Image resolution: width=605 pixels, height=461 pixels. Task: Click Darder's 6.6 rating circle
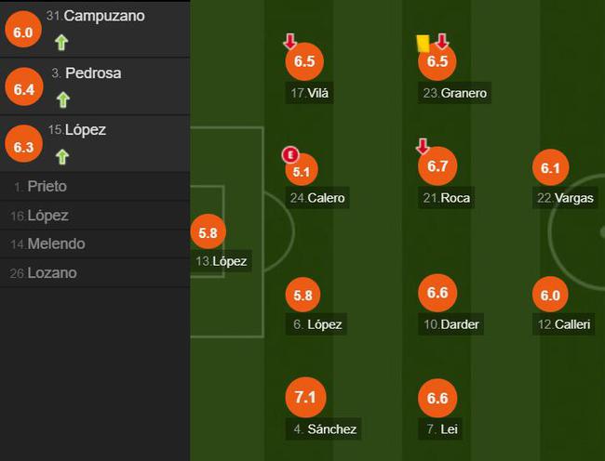pyautogui.click(x=437, y=294)
